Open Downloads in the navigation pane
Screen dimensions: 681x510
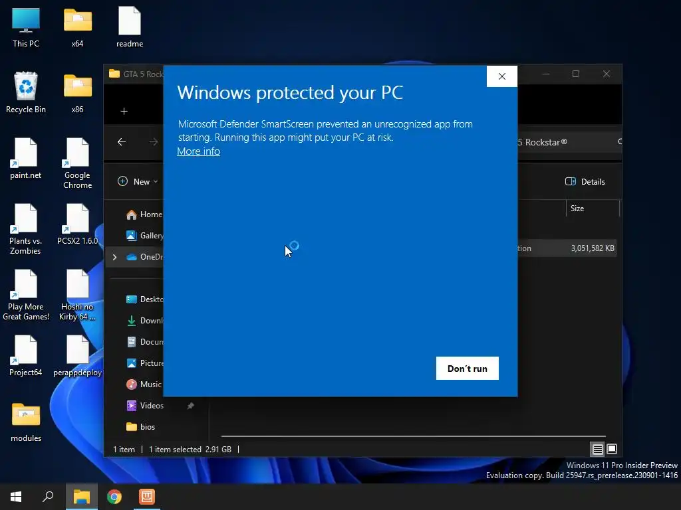(x=144, y=321)
